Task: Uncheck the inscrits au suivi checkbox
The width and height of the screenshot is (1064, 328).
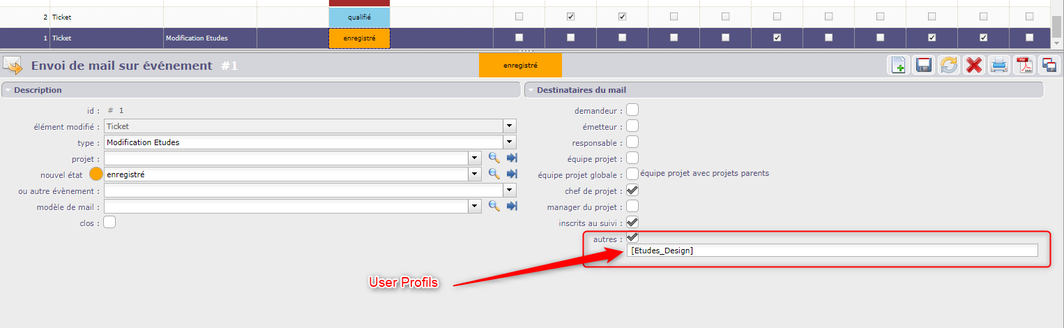Action: click(x=632, y=222)
